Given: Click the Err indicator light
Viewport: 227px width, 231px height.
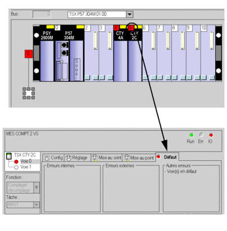Looking at the screenshot, I should pyautogui.click(x=201, y=135).
